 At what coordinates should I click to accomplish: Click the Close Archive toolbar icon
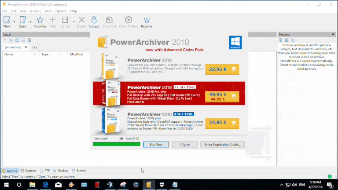129,20
